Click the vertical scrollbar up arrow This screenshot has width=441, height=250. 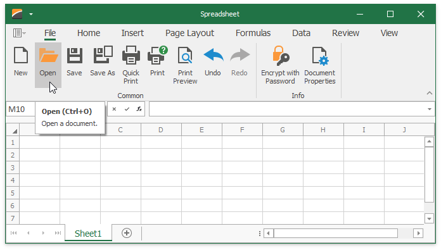(x=429, y=142)
